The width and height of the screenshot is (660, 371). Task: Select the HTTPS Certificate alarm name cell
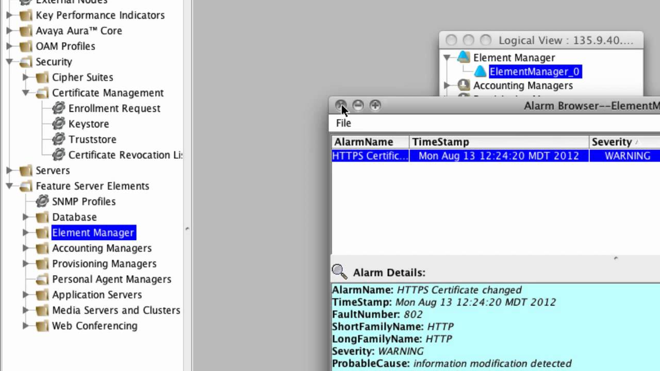click(370, 156)
